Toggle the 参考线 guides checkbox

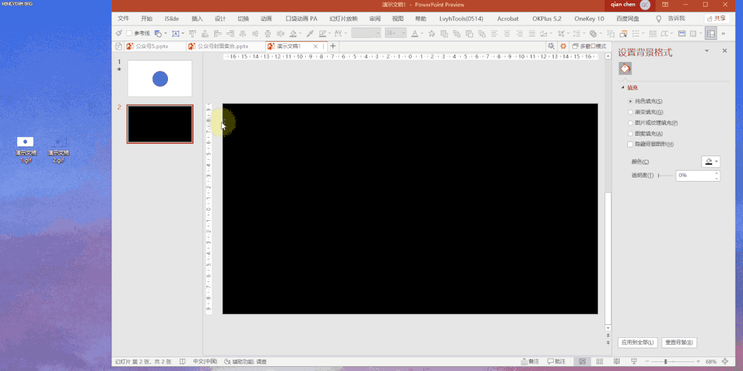click(x=129, y=33)
